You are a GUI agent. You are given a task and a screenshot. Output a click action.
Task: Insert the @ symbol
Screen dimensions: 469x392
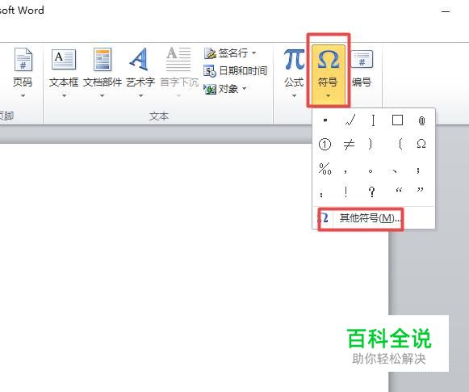click(421, 120)
